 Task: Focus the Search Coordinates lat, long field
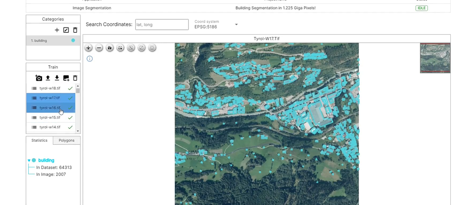(162, 25)
